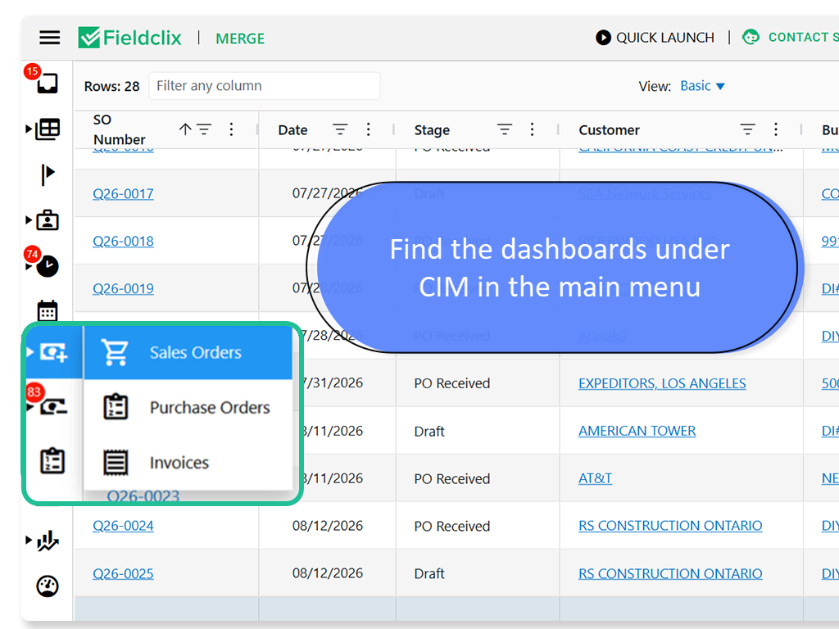
Task: Open SO Number column filter icon
Action: click(x=204, y=129)
